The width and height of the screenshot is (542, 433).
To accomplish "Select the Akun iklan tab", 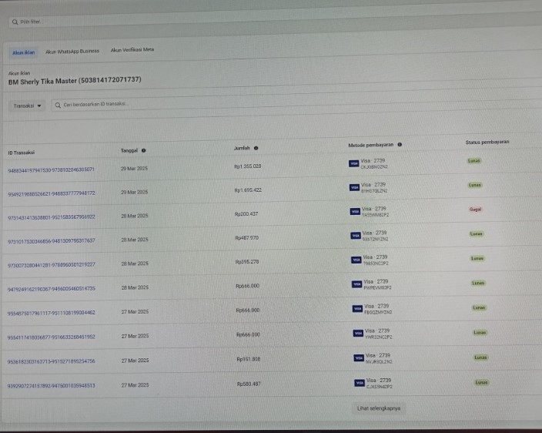I will (x=23, y=52).
